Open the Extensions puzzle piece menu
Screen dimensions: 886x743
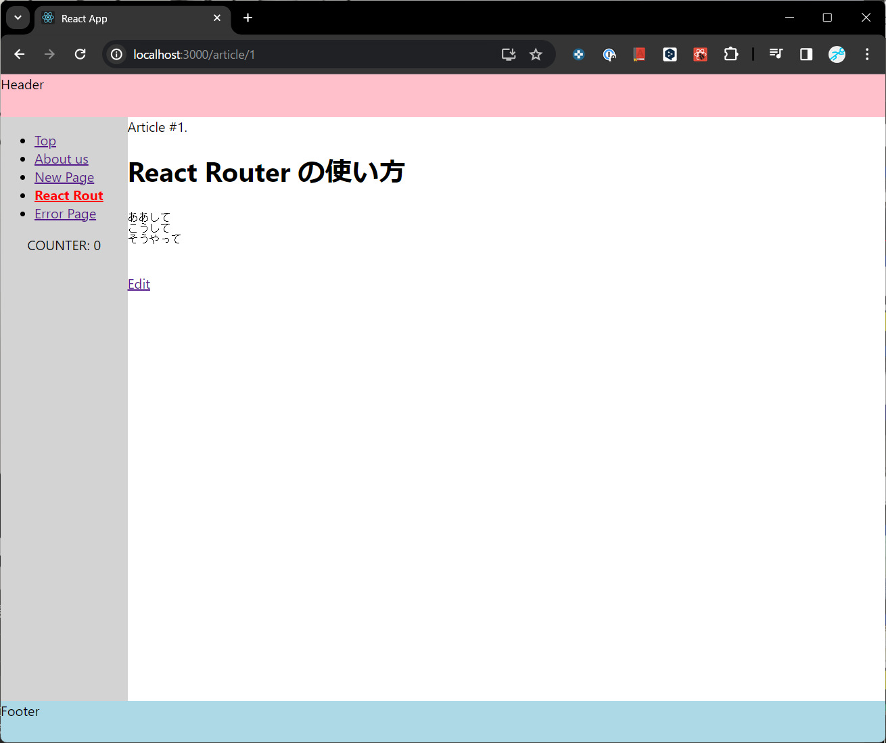click(731, 55)
